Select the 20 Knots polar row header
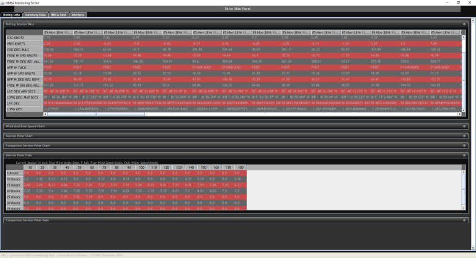 (15, 191)
